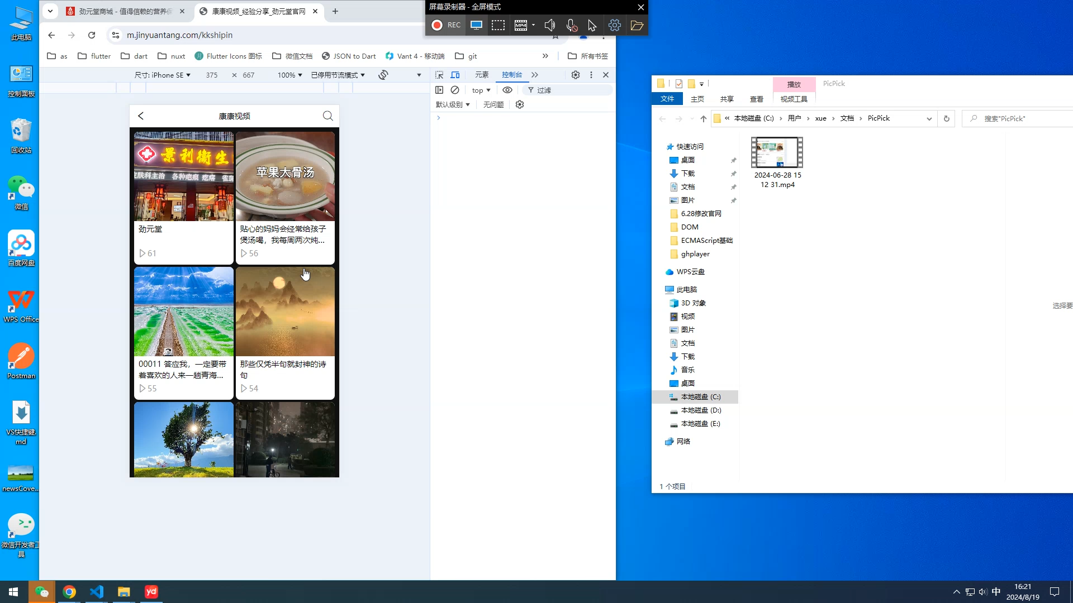
Task: Open device size iPhone SE dropdown
Action: 162,75
